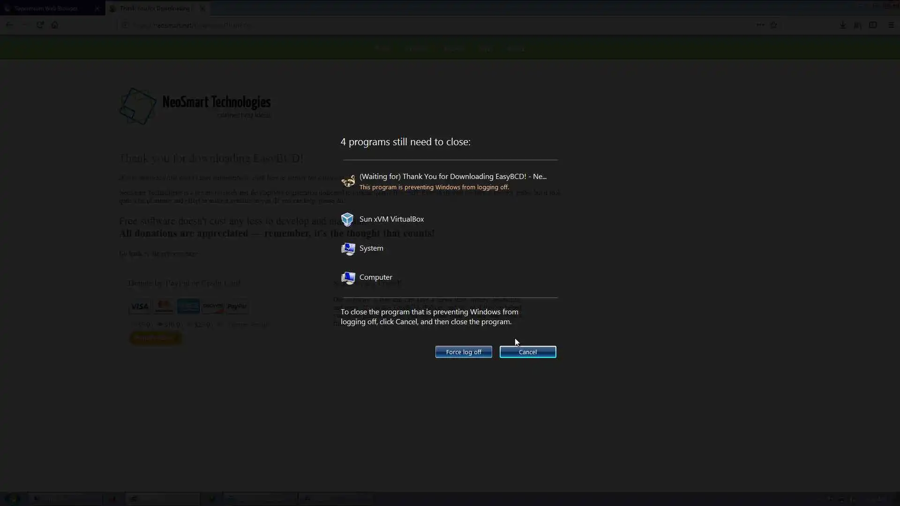Click the browser home icon
900x506 pixels.
pyautogui.click(x=55, y=25)
